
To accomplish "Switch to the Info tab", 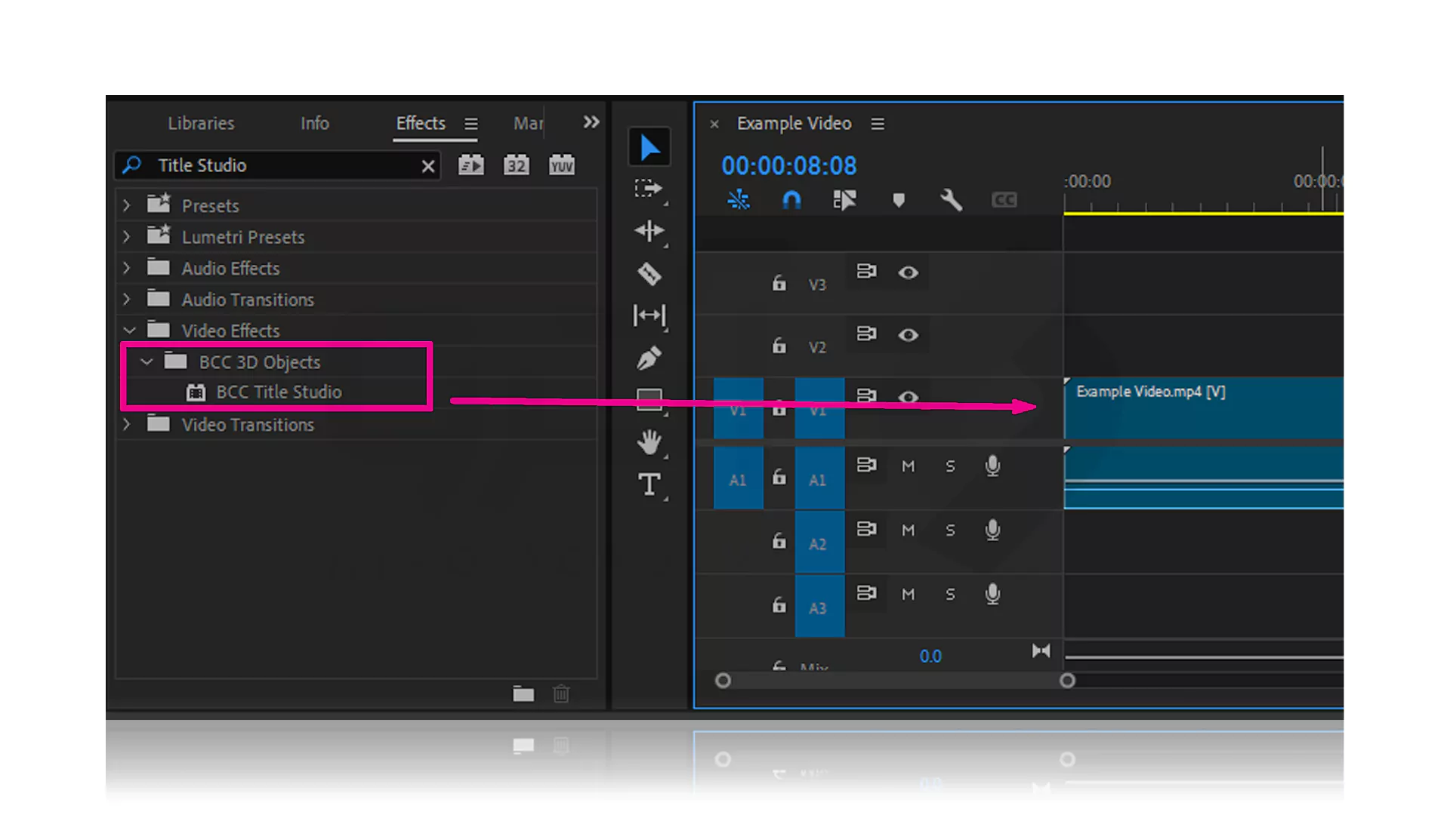I will pyautogui.click(x=315, y=123).
